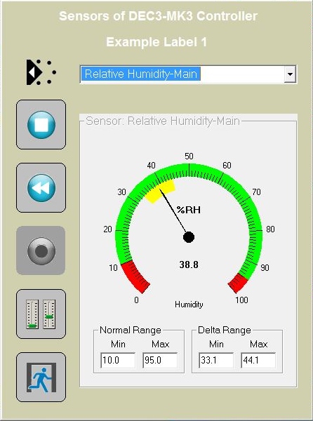Click the %RH unit label on gauge

click(189, 210)
